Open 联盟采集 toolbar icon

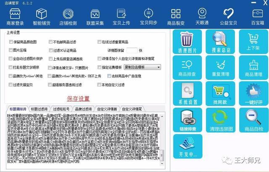pyautogui.click(x=95, y=17)
